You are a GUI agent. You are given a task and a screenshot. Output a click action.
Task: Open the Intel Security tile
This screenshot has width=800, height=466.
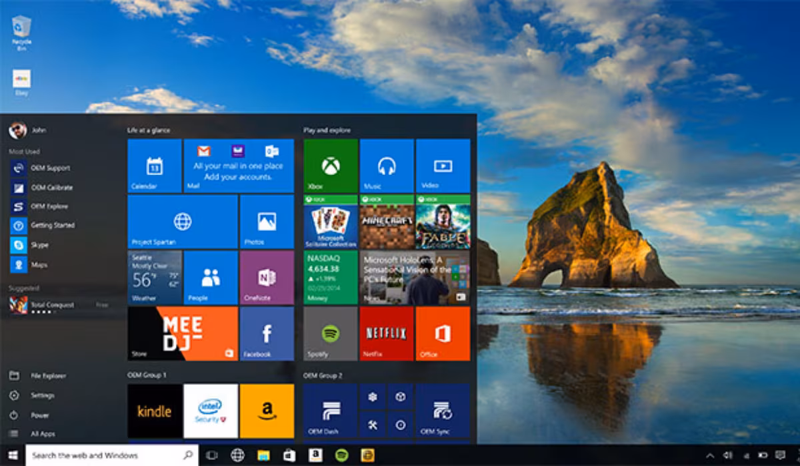click(x=211, y=411)
